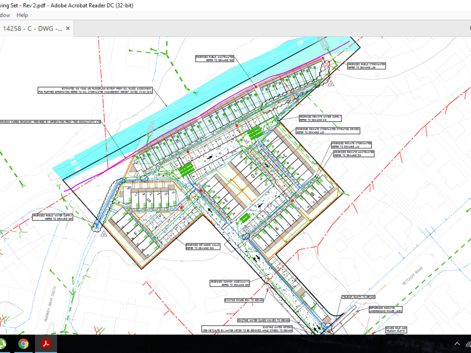This screenshot has height=353, width=471.
Task: Click the block 'A' letter on plan
Action: click(277, 229)
